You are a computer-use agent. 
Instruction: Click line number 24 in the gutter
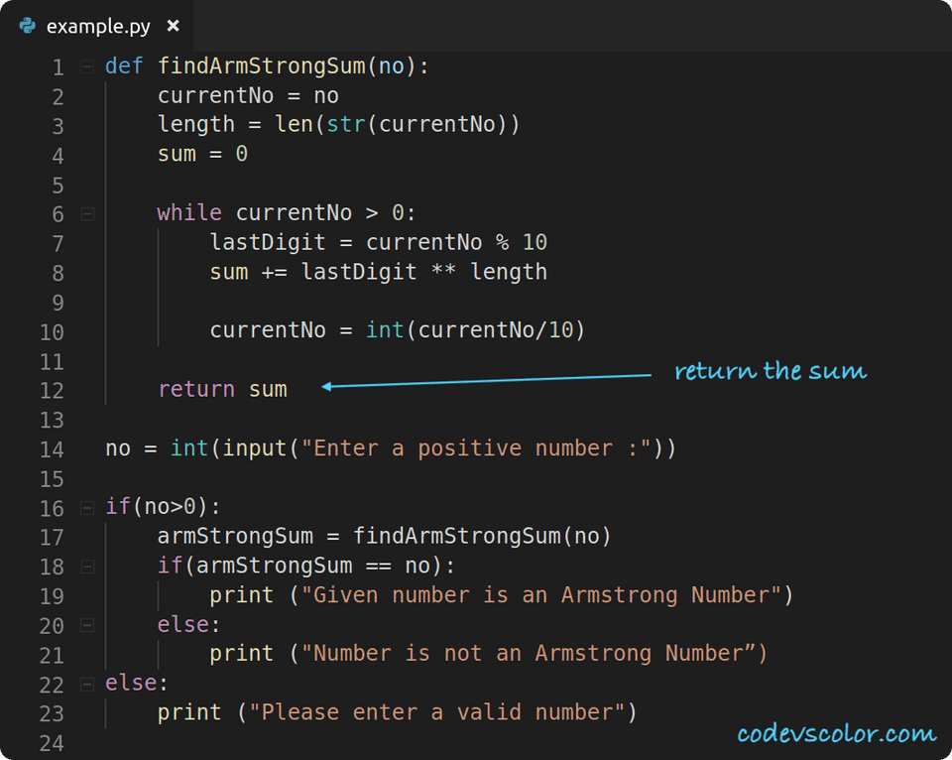(x=52, y=743)
